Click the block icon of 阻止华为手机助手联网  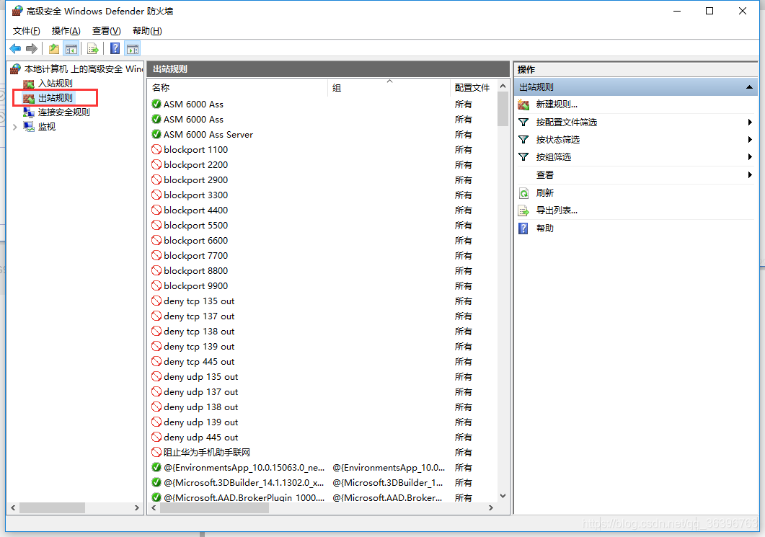click(x=156, y=452)
